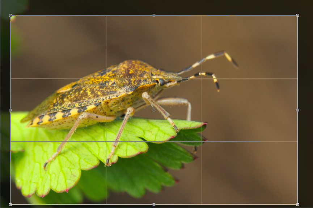Click the bottom-center crop edge handle
The width and height of the screenshot is (313, 208).
pos(154,204)
